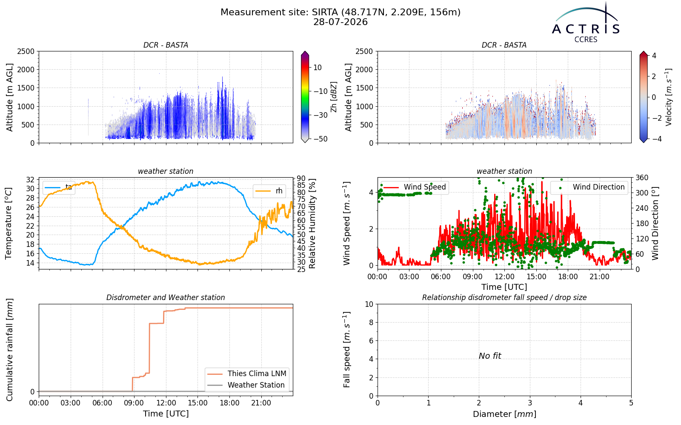Click the date 28-07-2026
The width and height of the screenshot is (681, 425).
point(340,22)
